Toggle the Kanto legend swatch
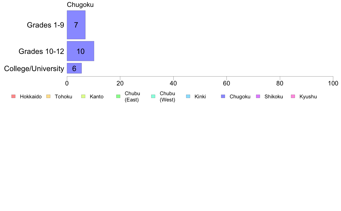Image resolution: width=341 pixels, height=211 pixels. pos(83,97)
